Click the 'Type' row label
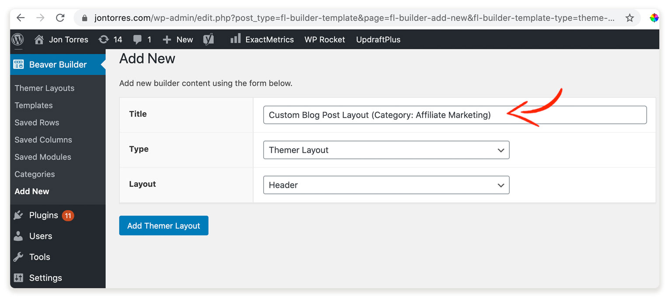Image resolution: width=672 pixels, height=303 pixels. click(x=139, y=149)
